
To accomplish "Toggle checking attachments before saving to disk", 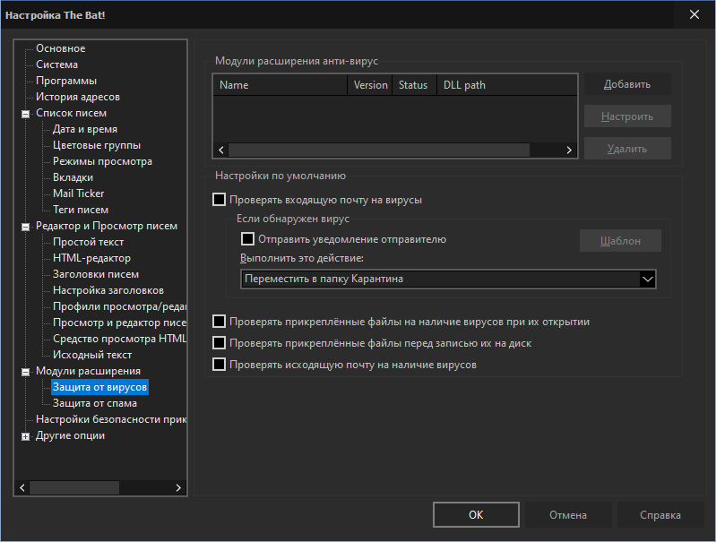I will pos(220,343).
